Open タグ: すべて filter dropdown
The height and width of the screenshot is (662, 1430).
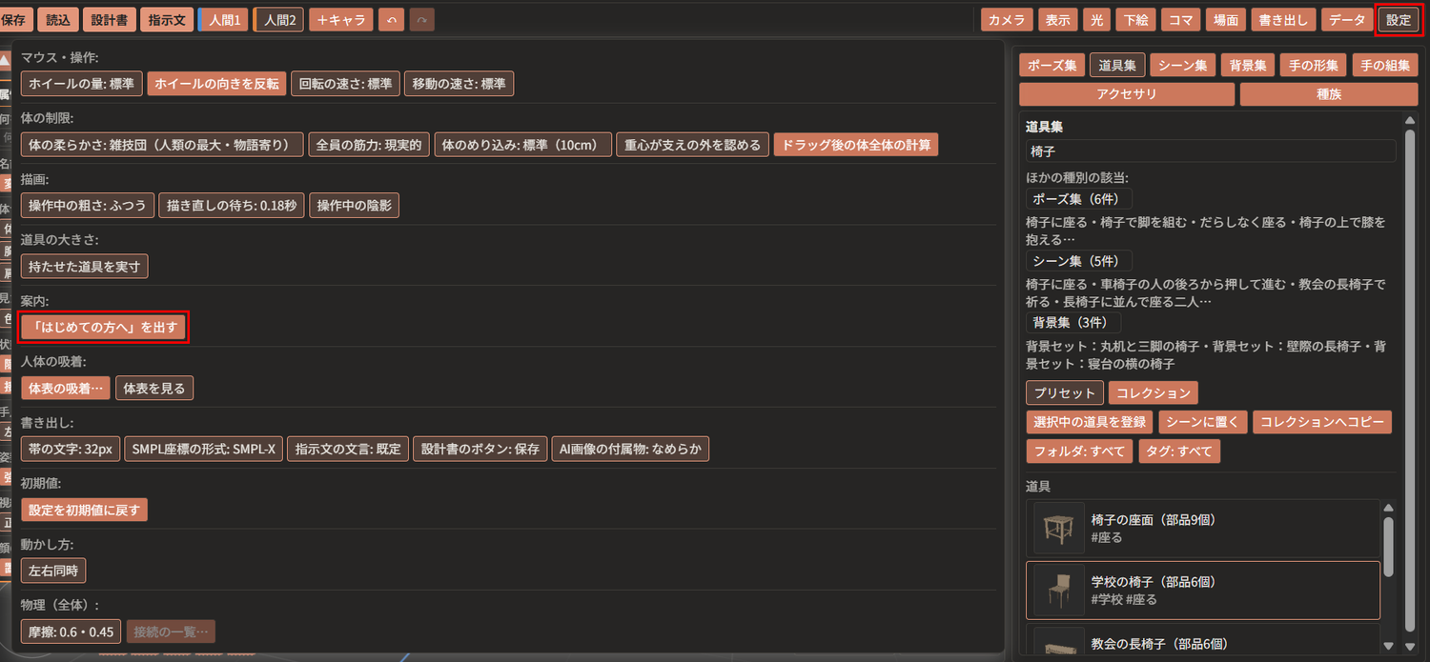click(x=1179, y=451)
